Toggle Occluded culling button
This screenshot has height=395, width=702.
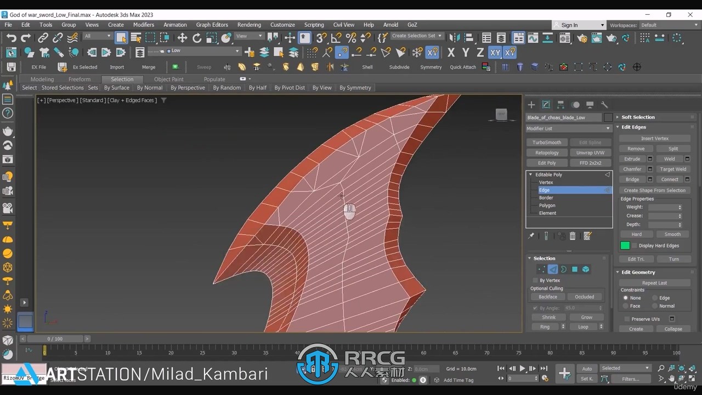pyautogui.click(x=584, y=297)
